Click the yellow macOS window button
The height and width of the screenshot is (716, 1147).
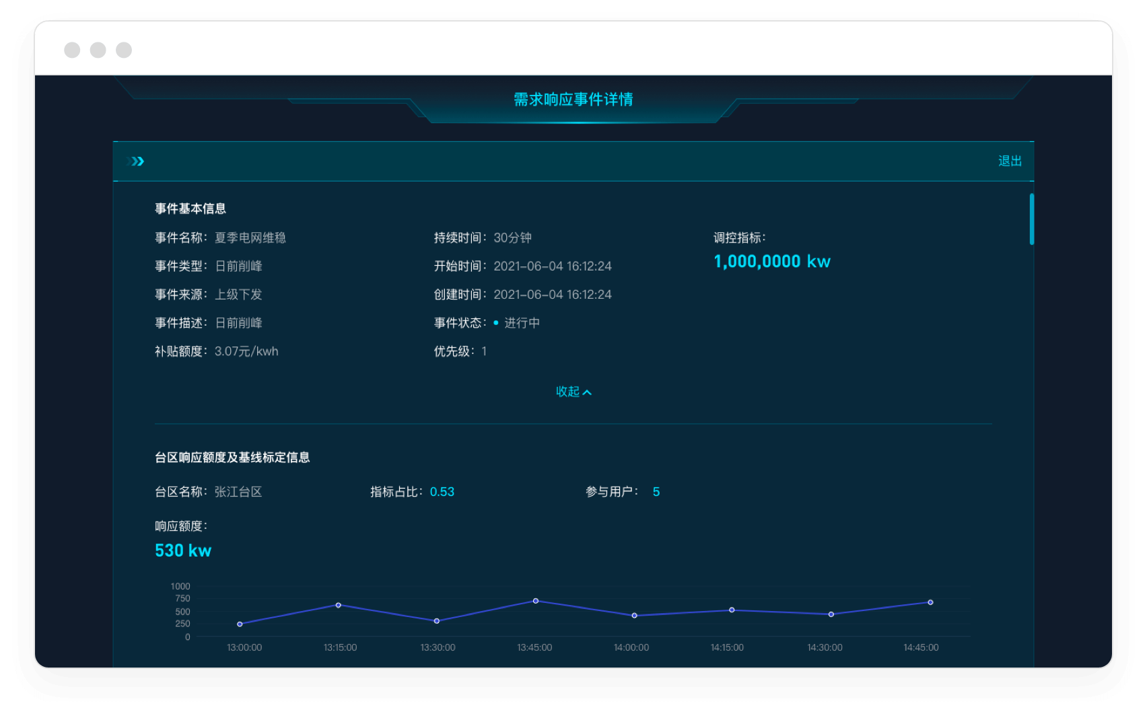click(98, 49)
